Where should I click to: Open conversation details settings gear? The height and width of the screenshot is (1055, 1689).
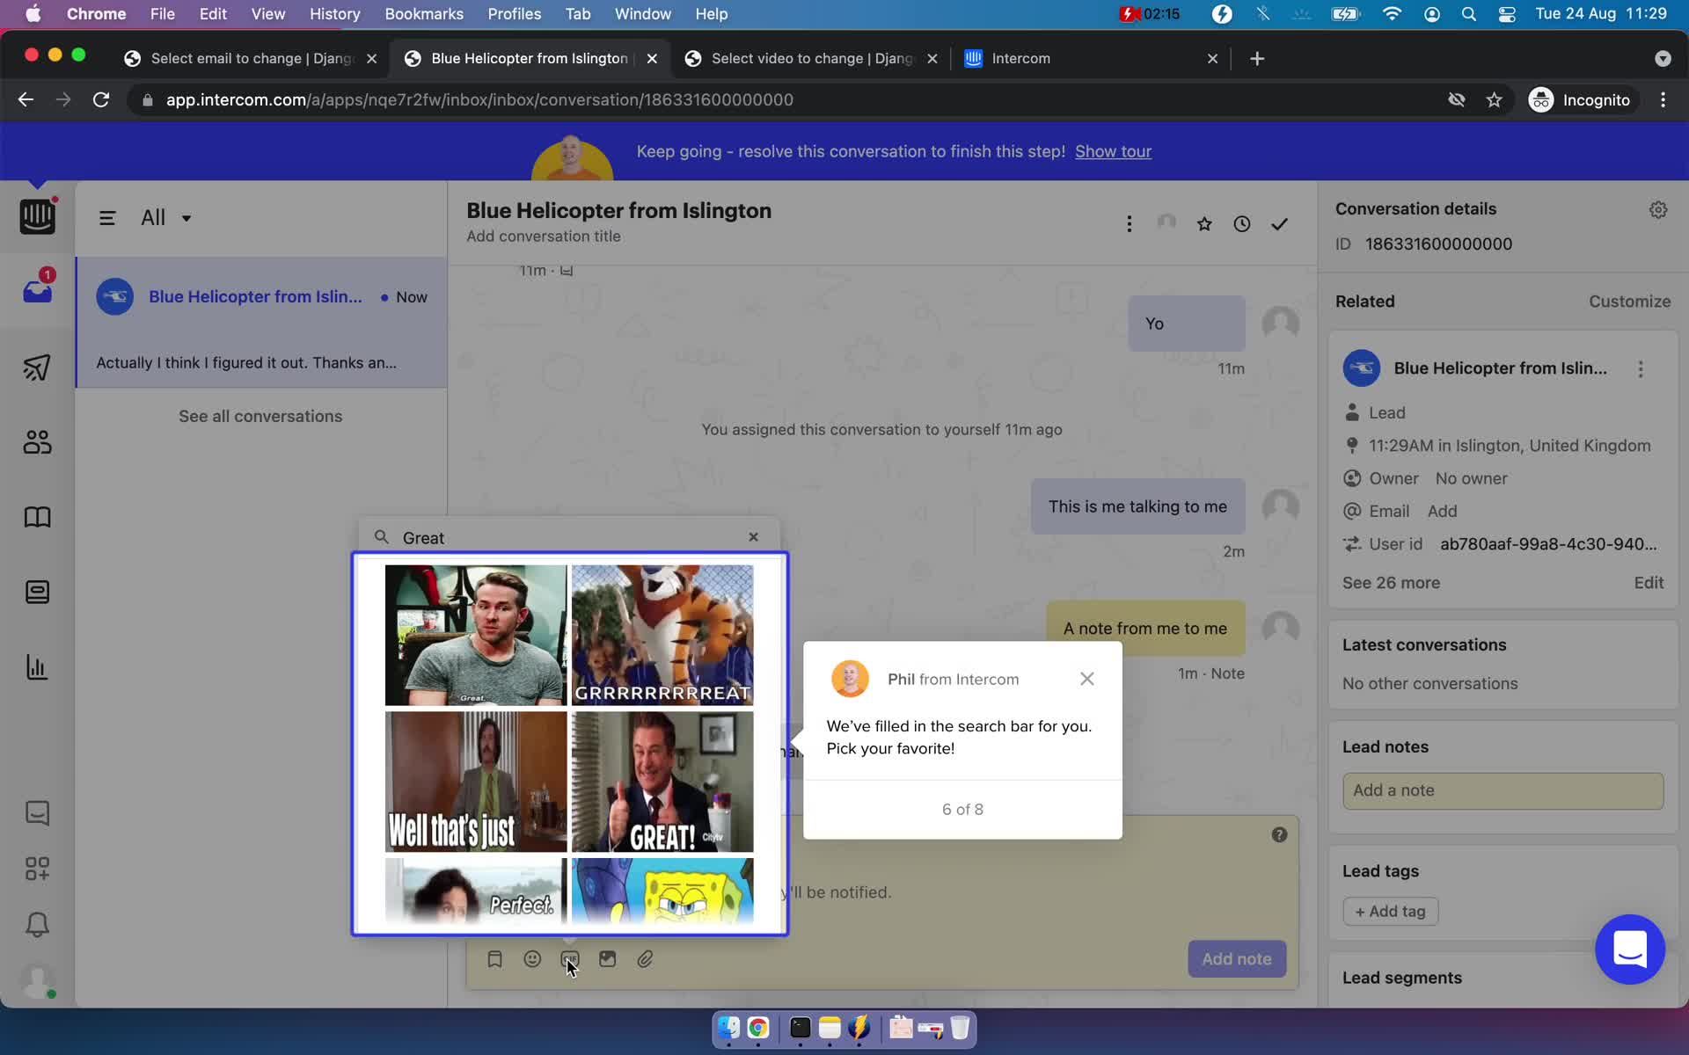click(1658, 209)
